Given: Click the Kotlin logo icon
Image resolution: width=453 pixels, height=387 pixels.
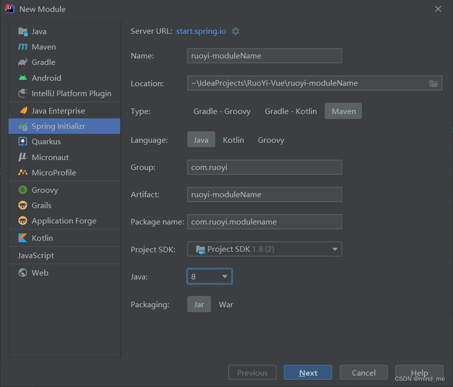Looking at the screenshot, I should 23,238.
